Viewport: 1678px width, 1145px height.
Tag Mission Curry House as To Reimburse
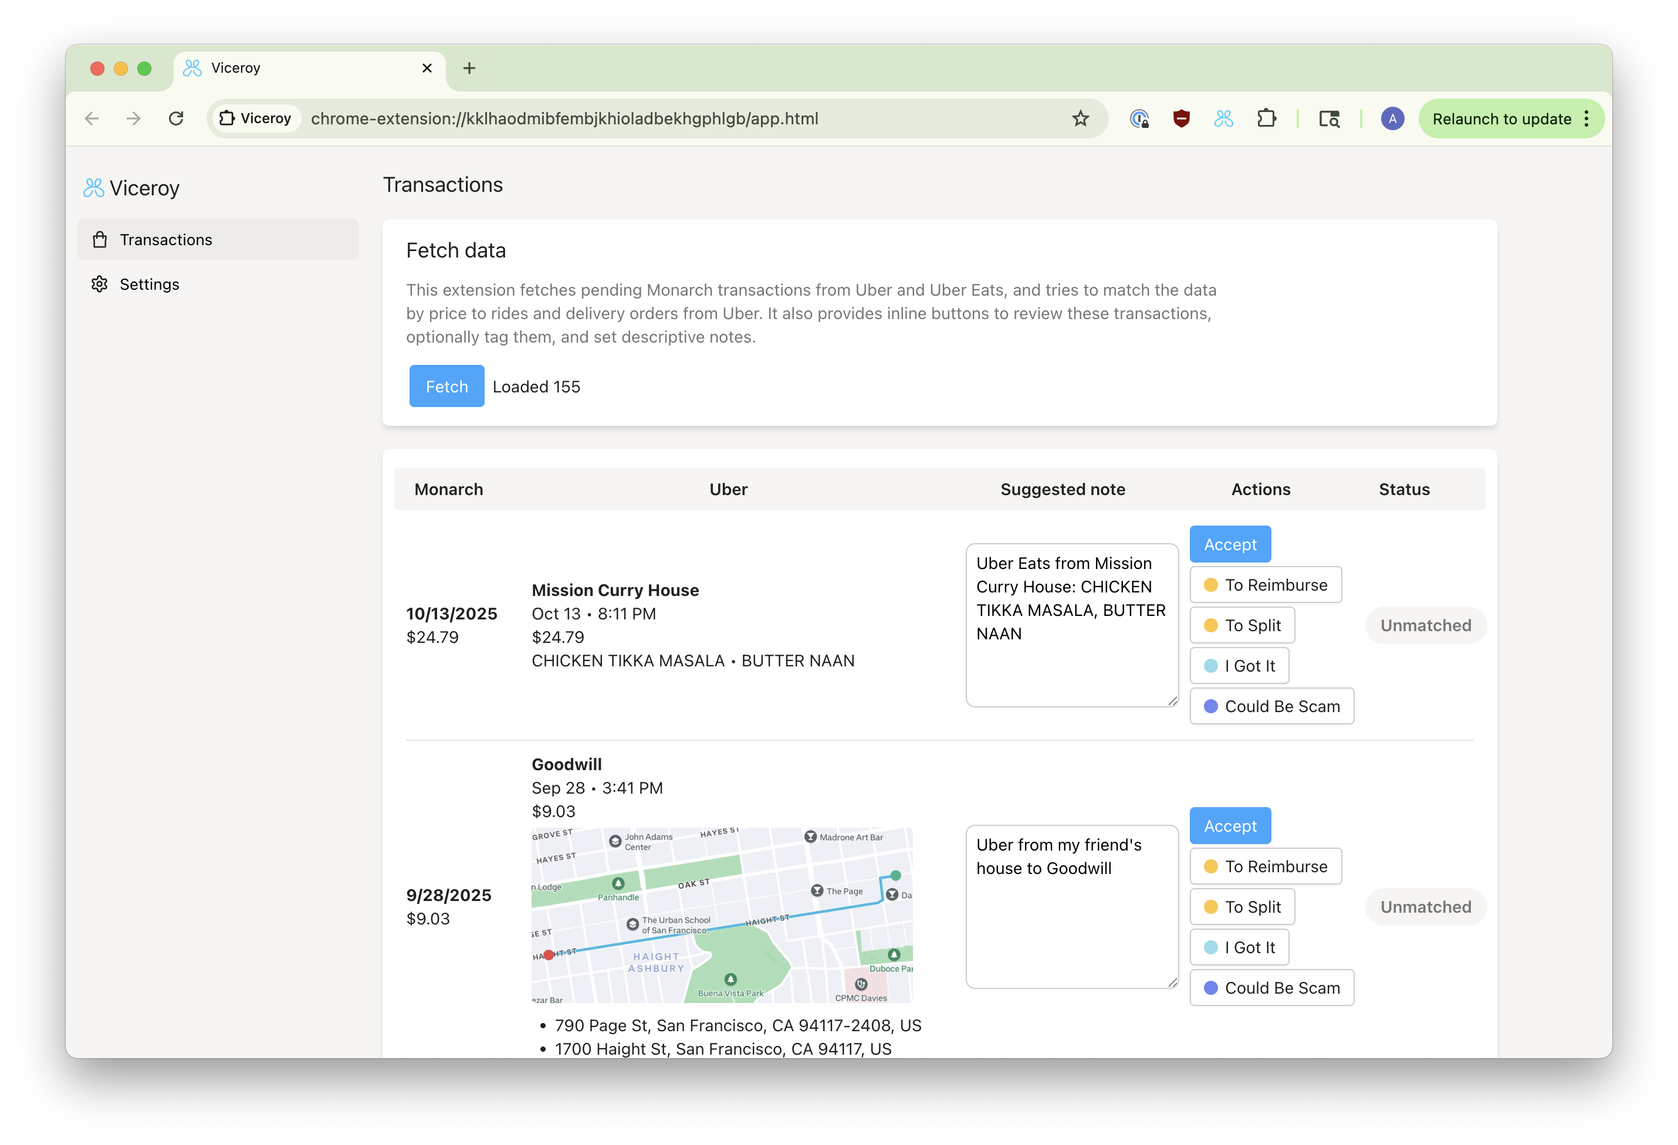coord(1265,585)
